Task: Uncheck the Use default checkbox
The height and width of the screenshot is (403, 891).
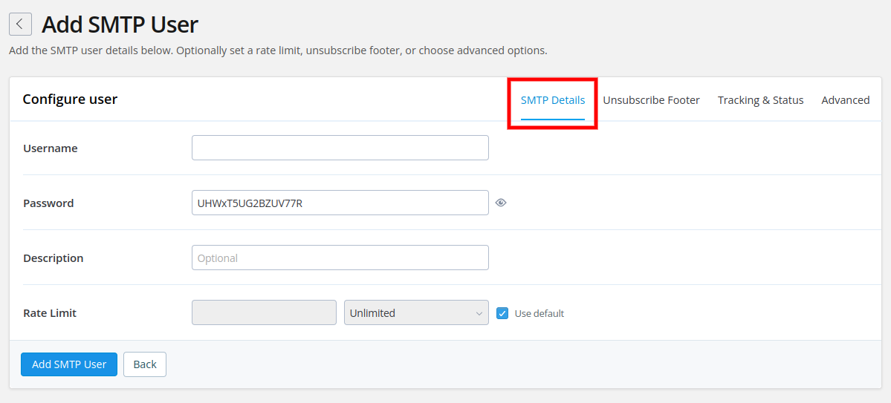Action: pyautogui.click(x=502, y=313)
